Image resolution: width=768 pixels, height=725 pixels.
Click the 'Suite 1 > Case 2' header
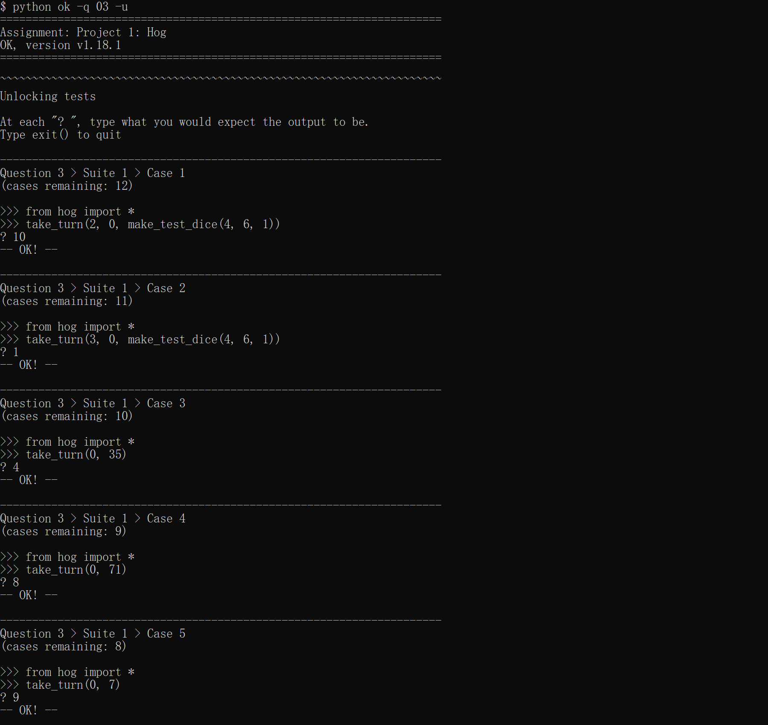point(92,288)
